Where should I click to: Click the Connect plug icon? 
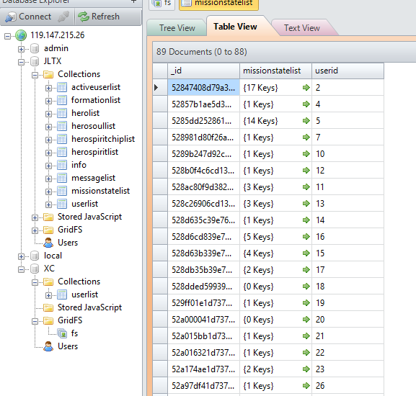pos(11,17)
